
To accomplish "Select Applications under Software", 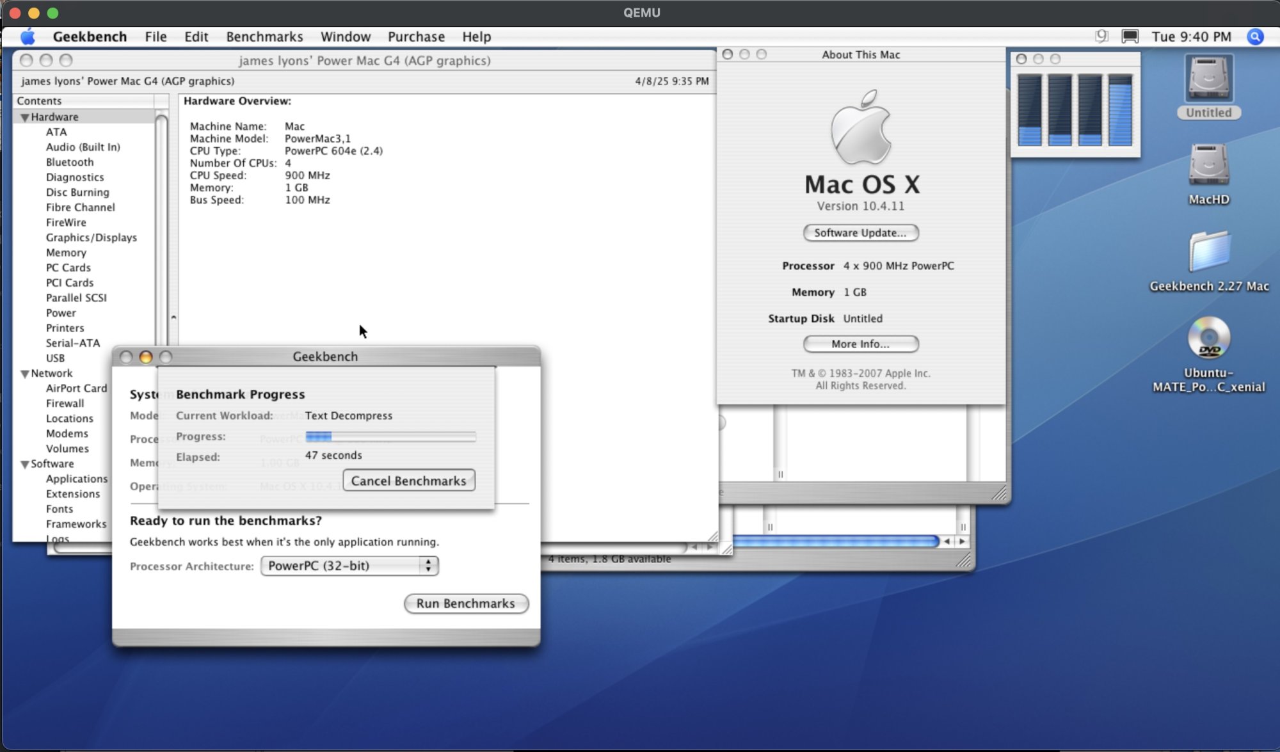I will [x=77, y=479].
